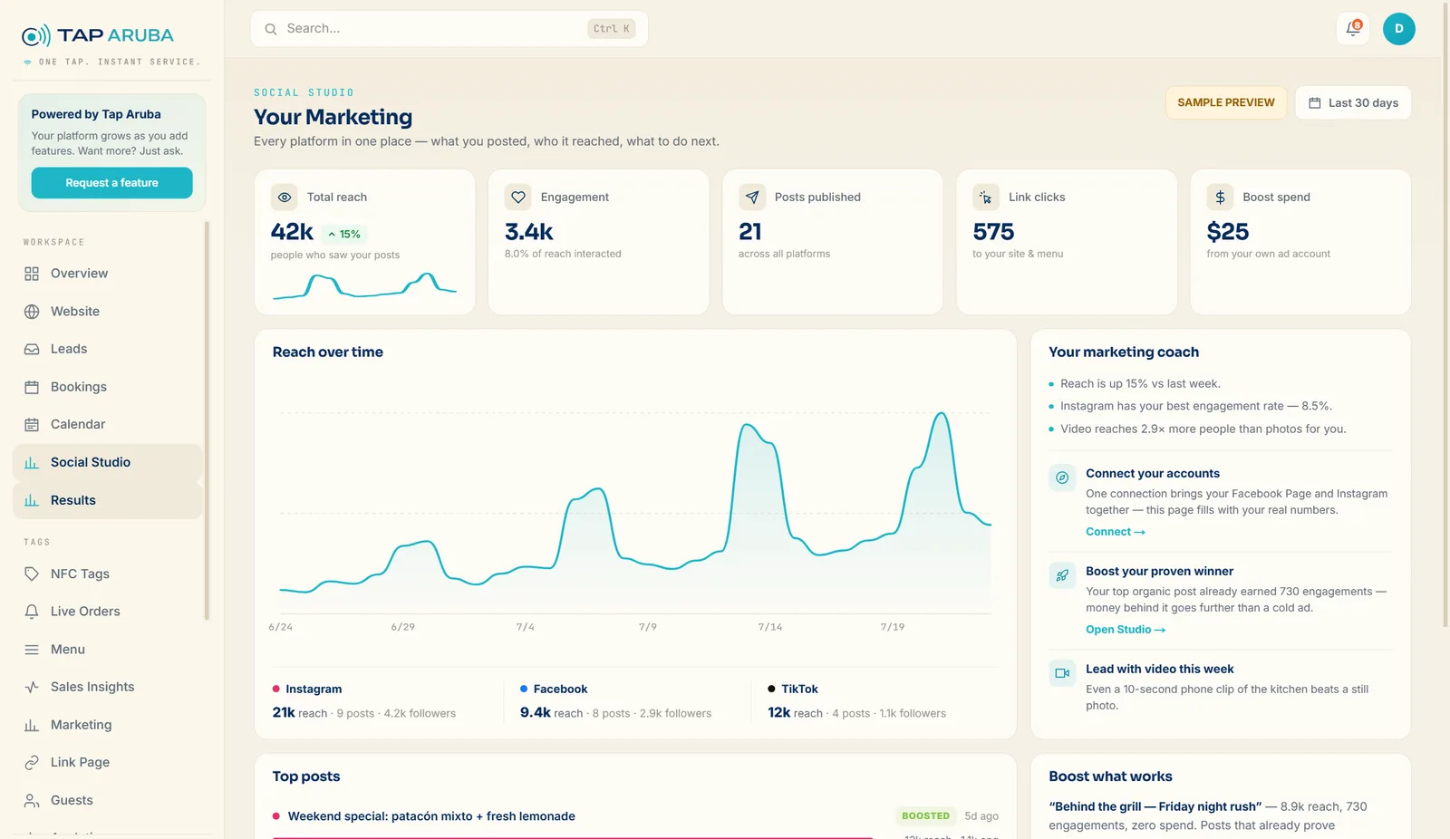Click the Facebook legend dot

523,689
